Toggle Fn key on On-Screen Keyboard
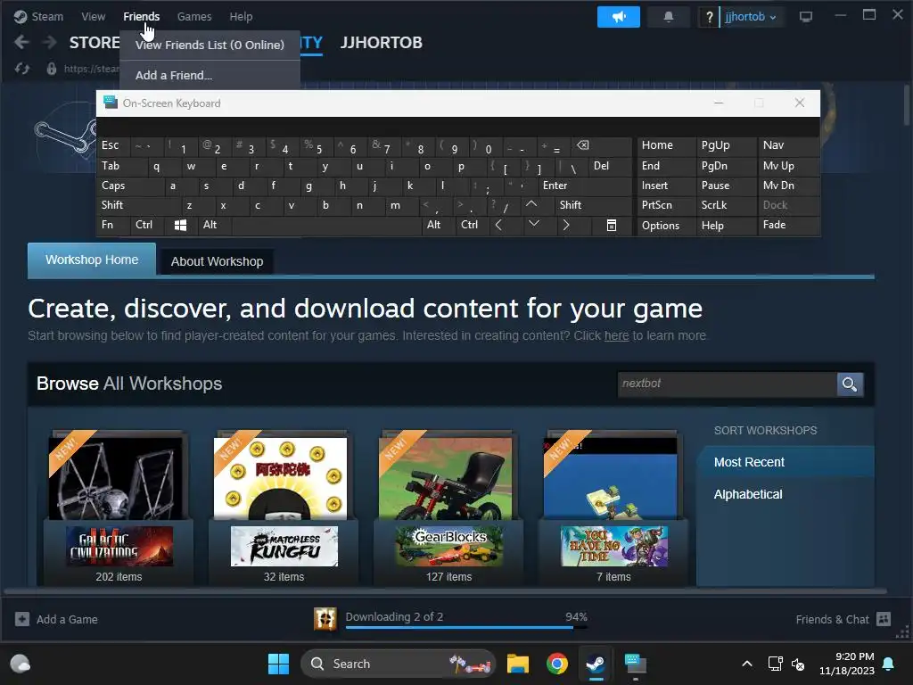 113,225
